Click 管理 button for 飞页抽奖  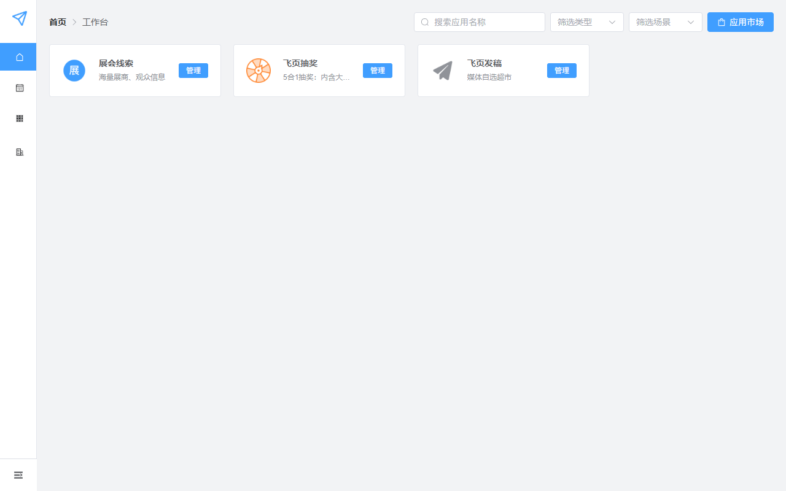[378, 71]
